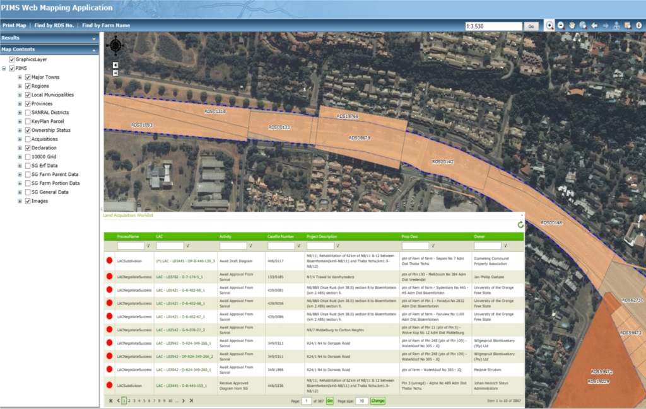Expand the Results panel arrow
Image resolution: width=646 pixels, height=409 pixels.
coord(93,38)
